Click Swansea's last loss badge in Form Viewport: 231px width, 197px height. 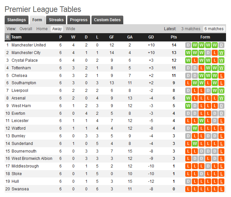tap(222, 189)
